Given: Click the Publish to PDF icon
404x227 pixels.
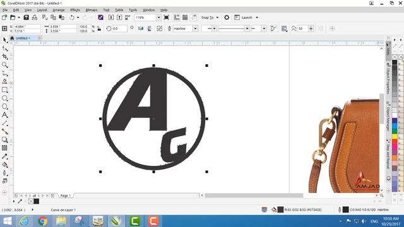Looking at the screenshot, I should pos(128,18).
